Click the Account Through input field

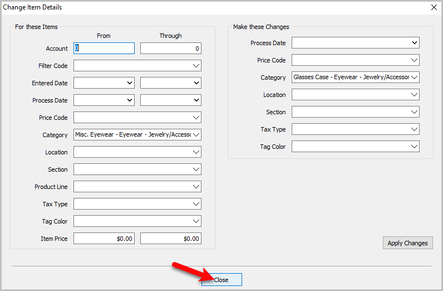pos(171,48)
